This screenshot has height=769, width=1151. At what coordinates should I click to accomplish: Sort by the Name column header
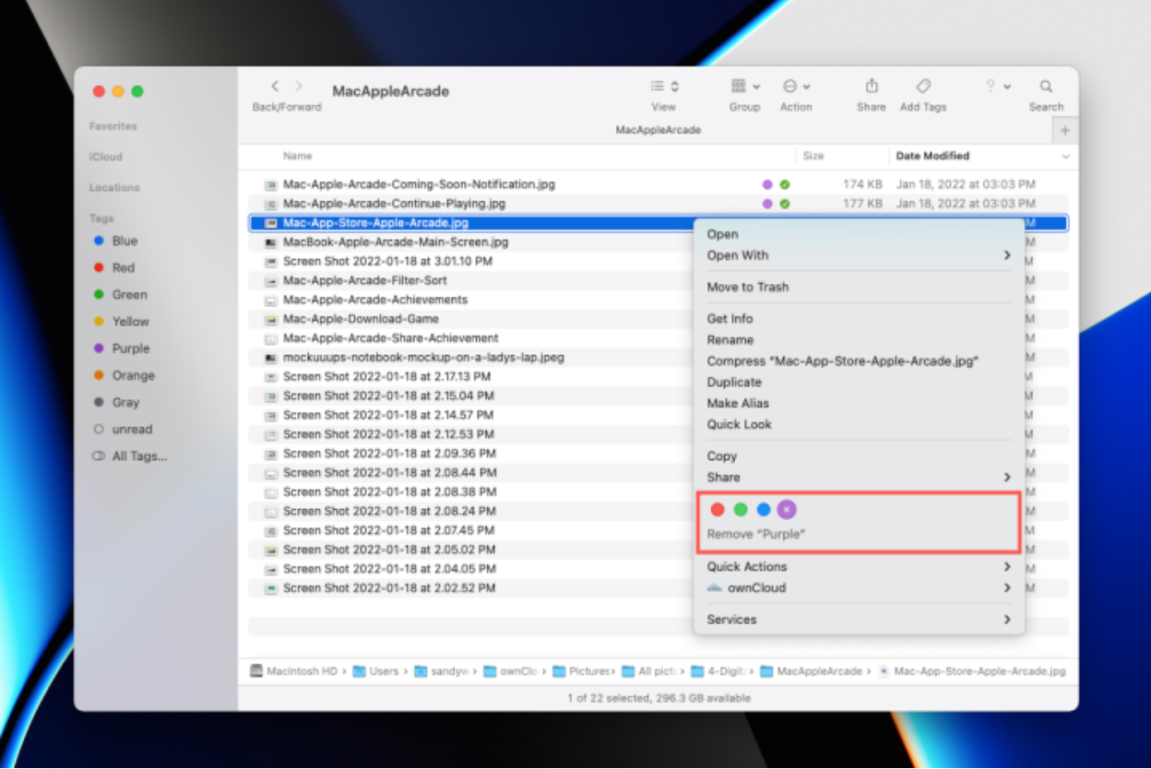(298, 156)
